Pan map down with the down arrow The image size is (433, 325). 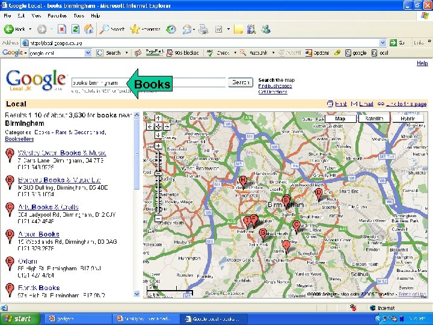point(158,135)
